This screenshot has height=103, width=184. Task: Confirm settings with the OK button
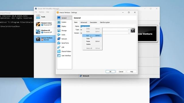click(110, 72)
